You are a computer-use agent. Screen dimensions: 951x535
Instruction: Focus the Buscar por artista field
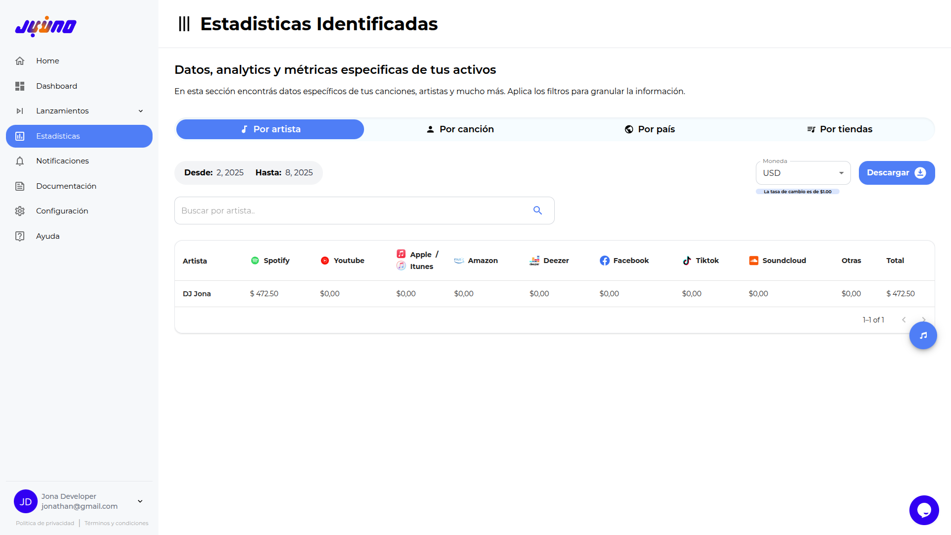tap(364, 211)
